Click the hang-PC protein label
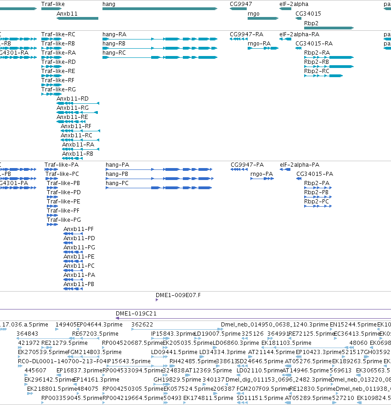The width and height of the screenshot is (391, 405). 117,183
